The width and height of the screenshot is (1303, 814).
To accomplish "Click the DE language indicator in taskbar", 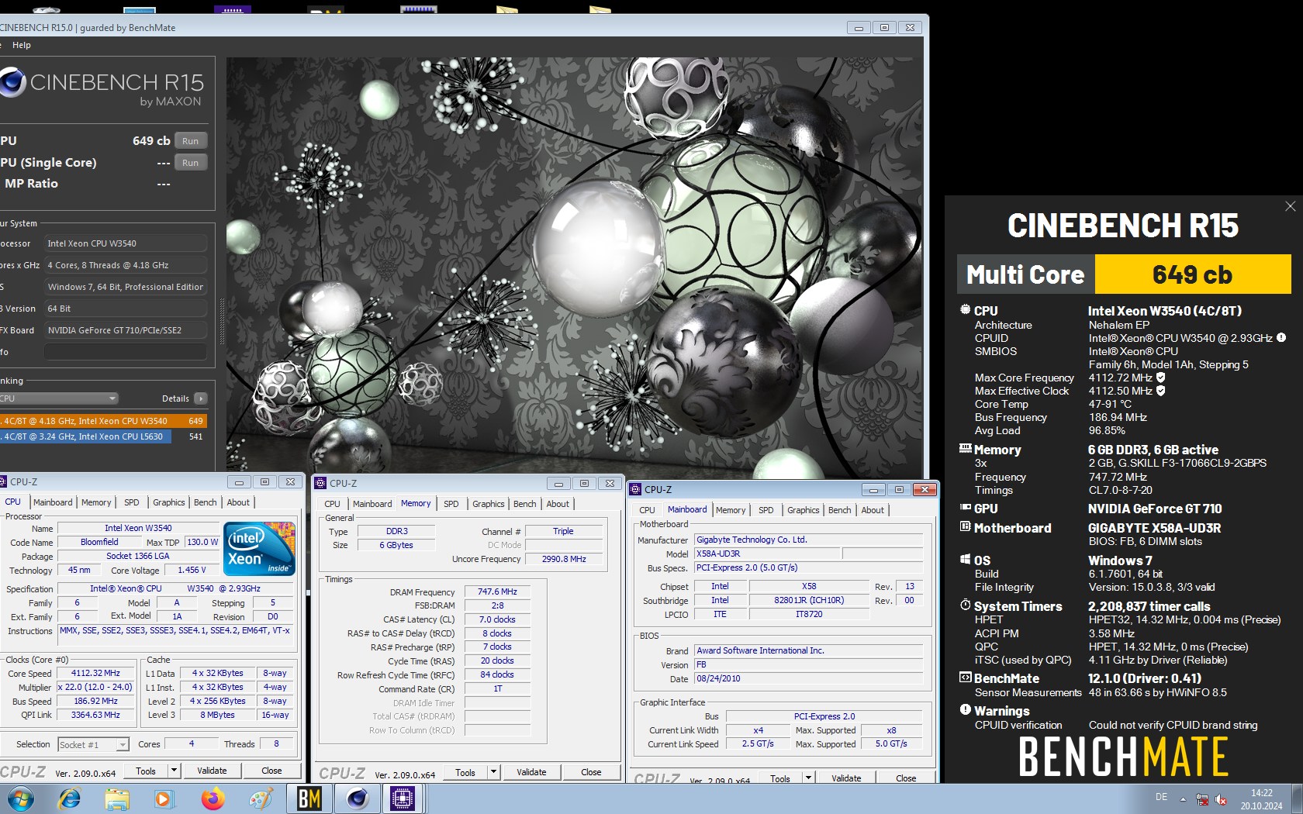I will pos(1161,797).
